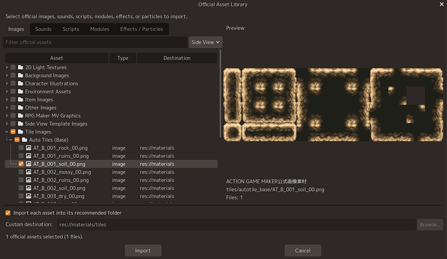The height and width of the screenshot is (259, 447).
Task: Check the RPG Maker MV Graphics checkbox
Action: 13,116
